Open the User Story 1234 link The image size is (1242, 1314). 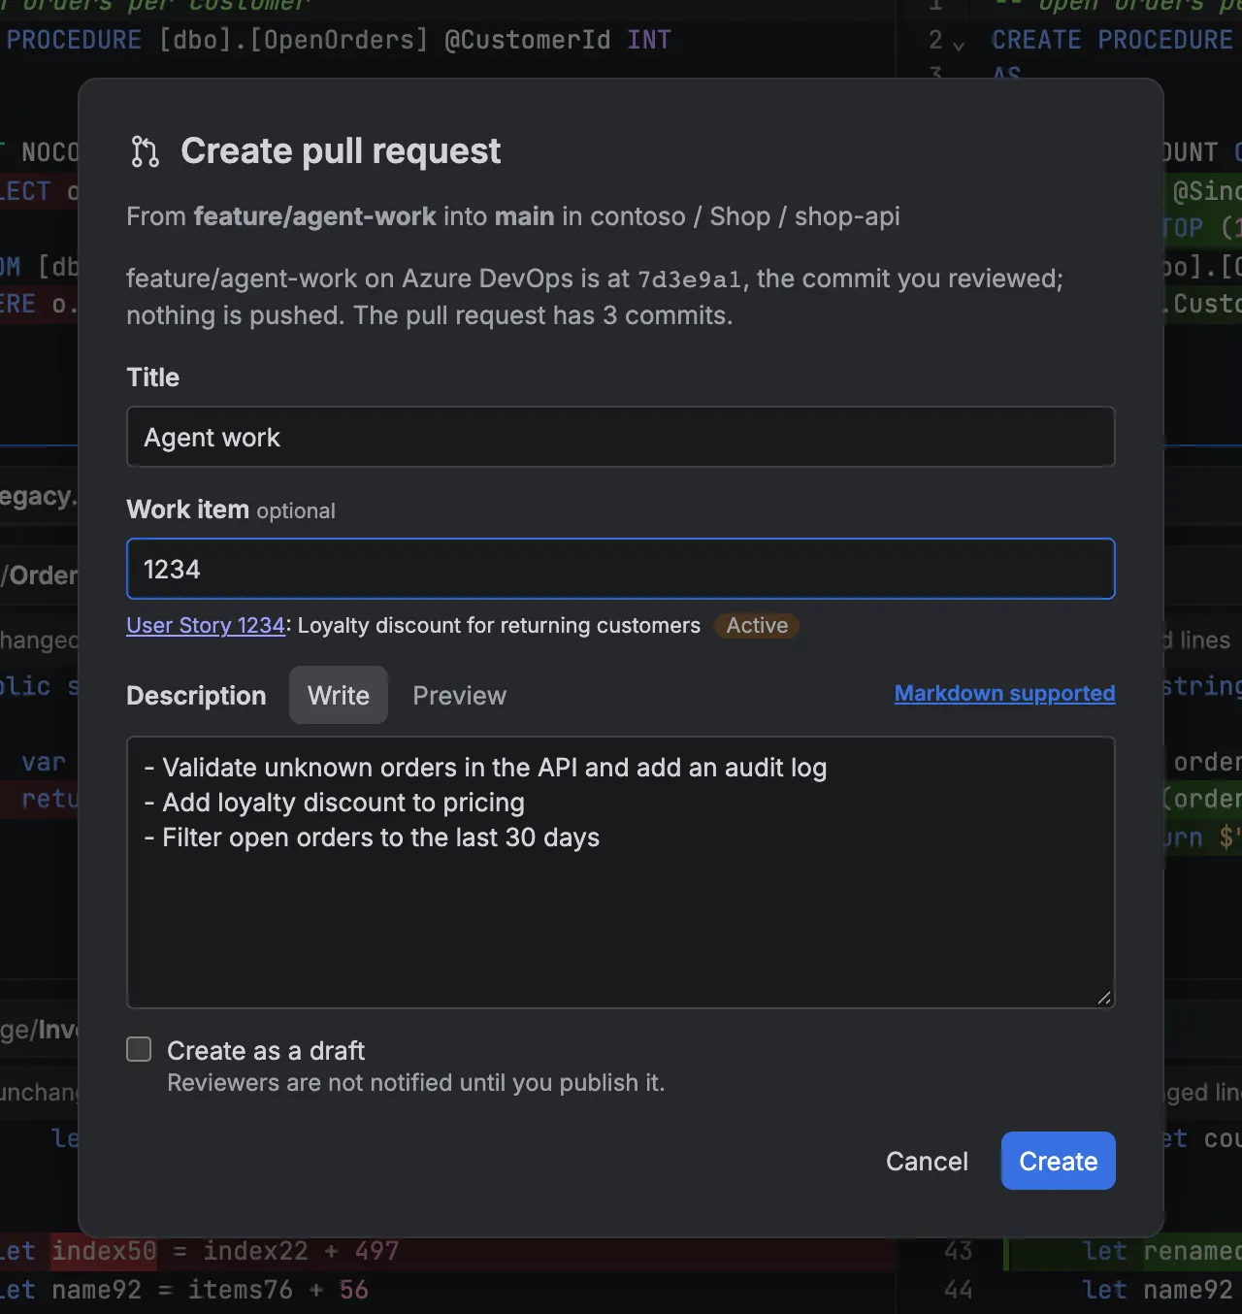click(x=206, y=625)
